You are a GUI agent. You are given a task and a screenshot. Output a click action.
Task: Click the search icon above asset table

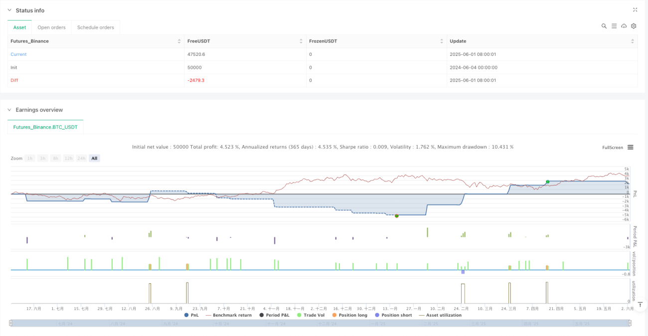604,26
